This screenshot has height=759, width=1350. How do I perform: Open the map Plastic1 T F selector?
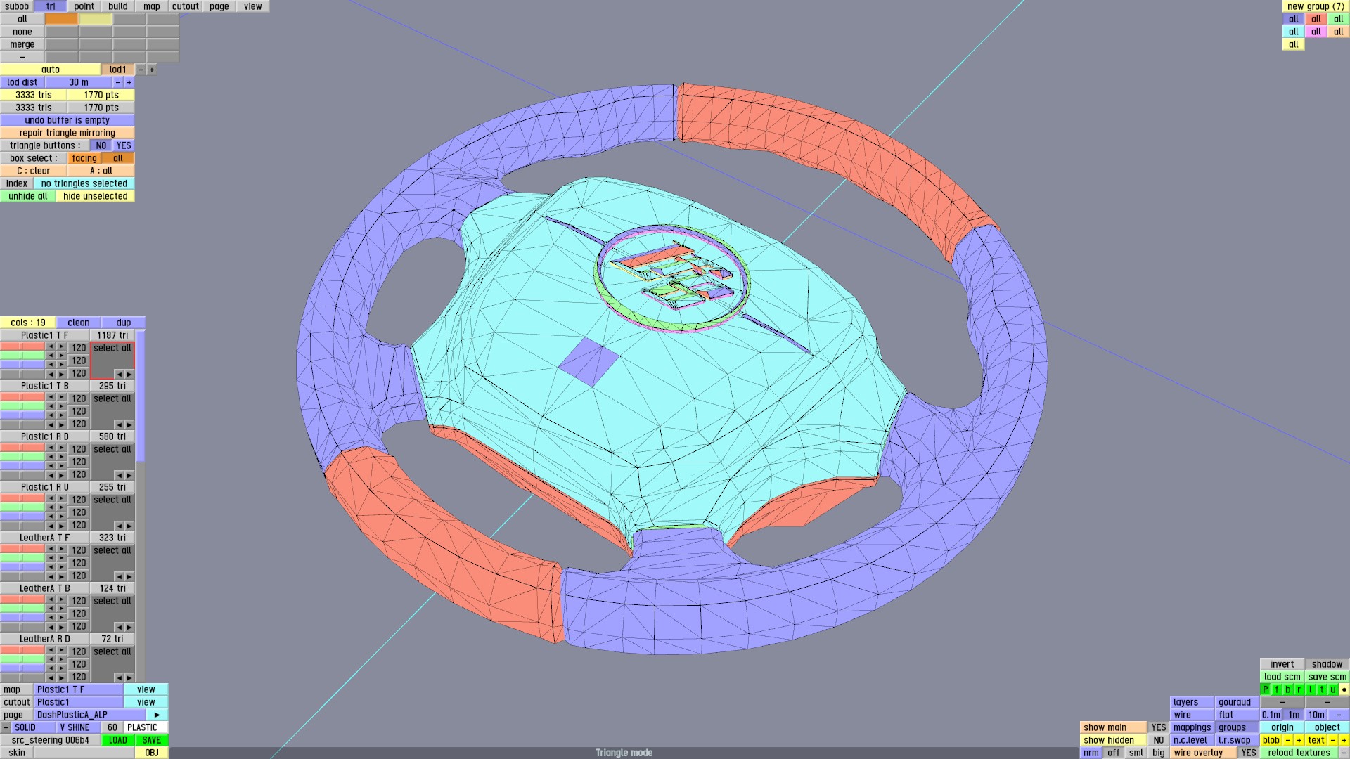79,689
